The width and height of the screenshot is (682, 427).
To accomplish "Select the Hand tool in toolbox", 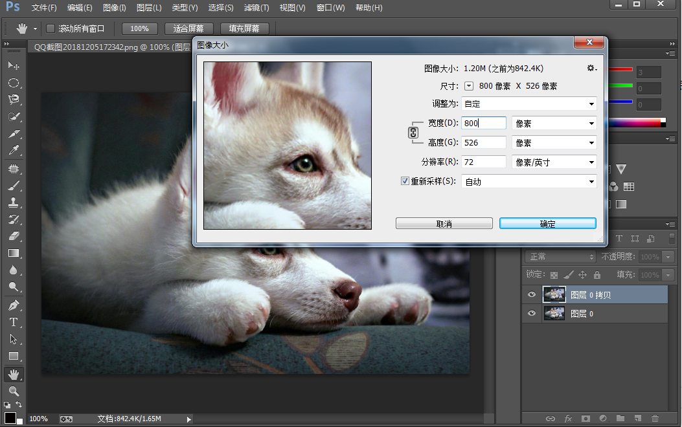I will (14, 374).
